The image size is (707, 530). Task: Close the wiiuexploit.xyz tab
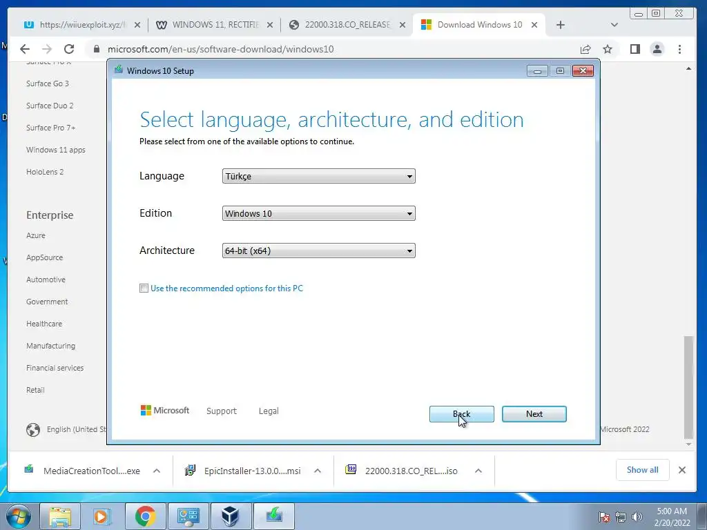pyautogui.click(x=137, y=25)
